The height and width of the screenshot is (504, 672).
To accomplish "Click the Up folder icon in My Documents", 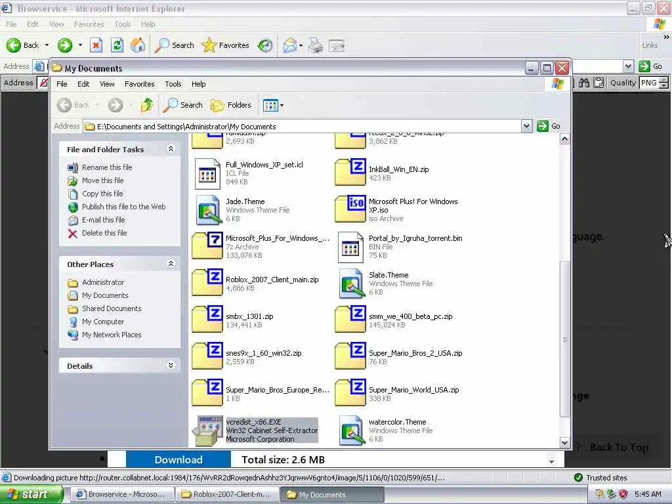I will (x=147, y=105).
